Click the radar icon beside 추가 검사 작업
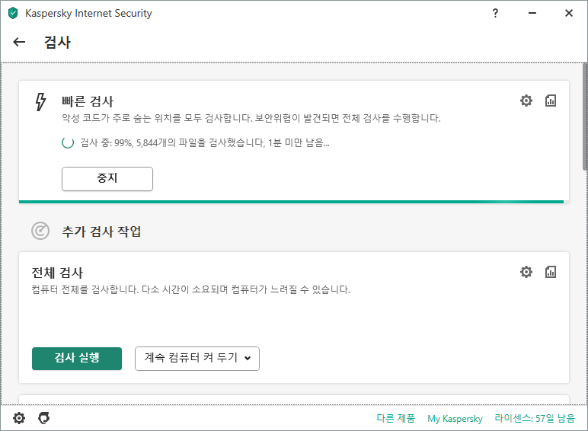 pyautogui.click(x=40, y=231)
